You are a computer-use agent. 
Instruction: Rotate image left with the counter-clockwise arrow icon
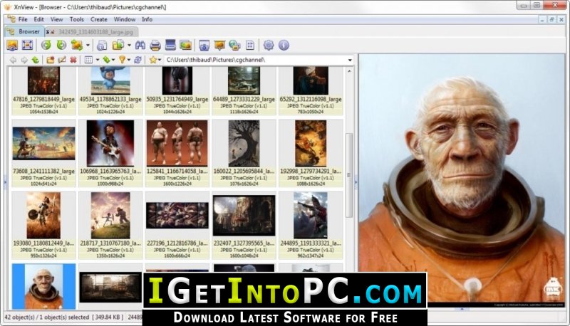(x=46, y=46)
